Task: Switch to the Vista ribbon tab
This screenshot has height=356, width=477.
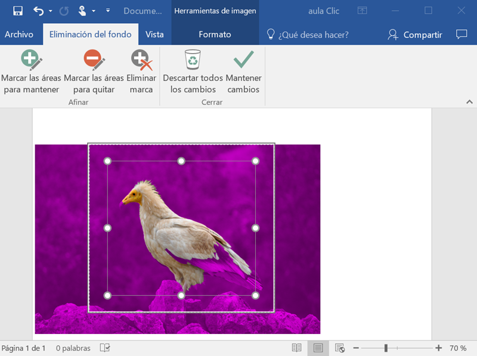Action: click(x=154, y=34)
